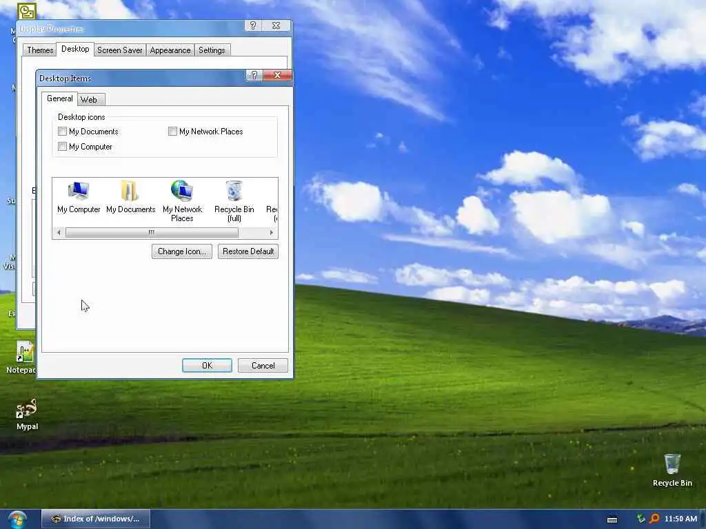Select the My Documents icon in icon list

130,197
